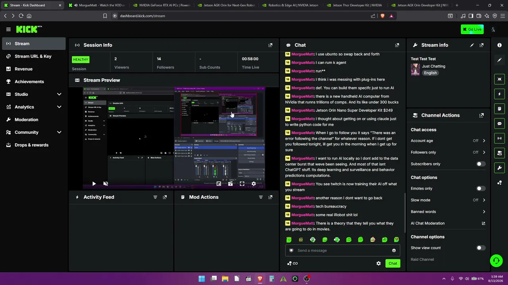Pop out the Mod Actions panel
The width and height of the screenshot is (508, 285).
[270, 197]
